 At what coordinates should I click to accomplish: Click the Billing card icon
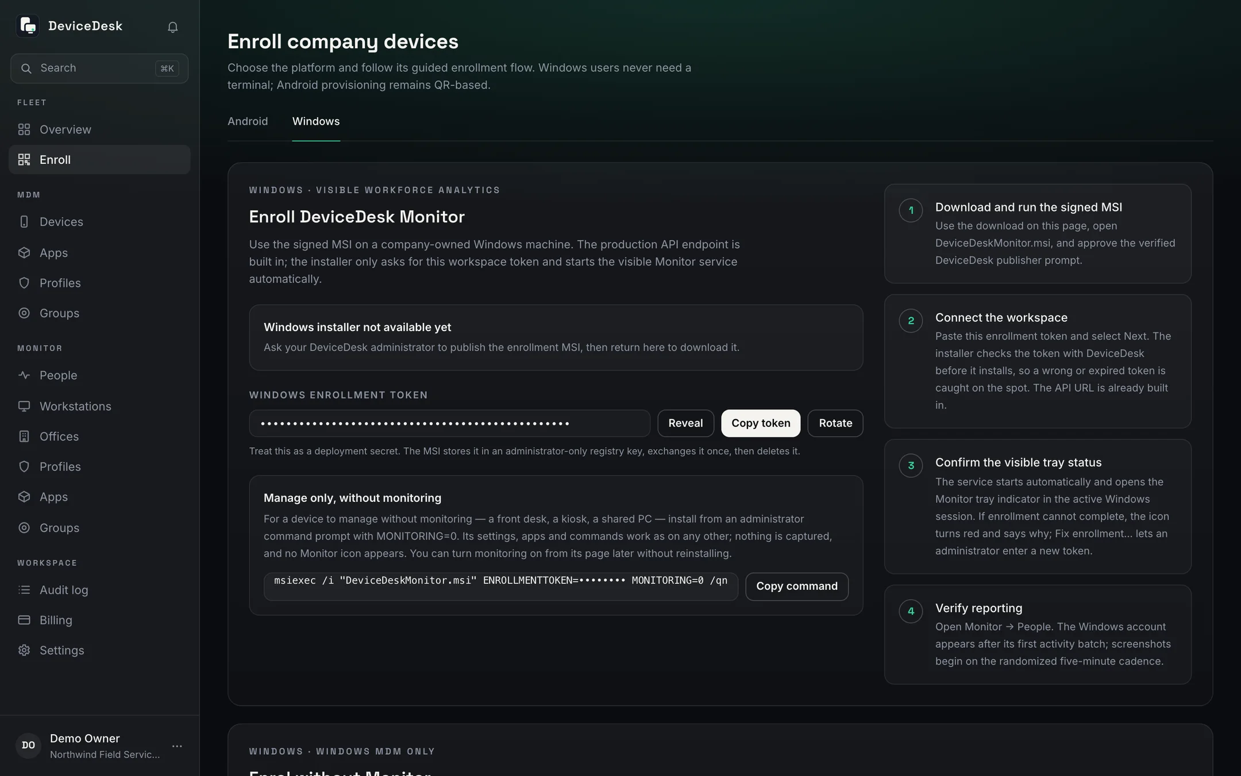[24, 620]
